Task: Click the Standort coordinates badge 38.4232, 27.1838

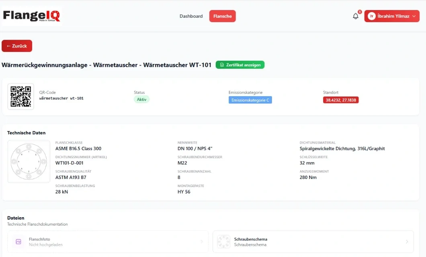Action: 341,100
